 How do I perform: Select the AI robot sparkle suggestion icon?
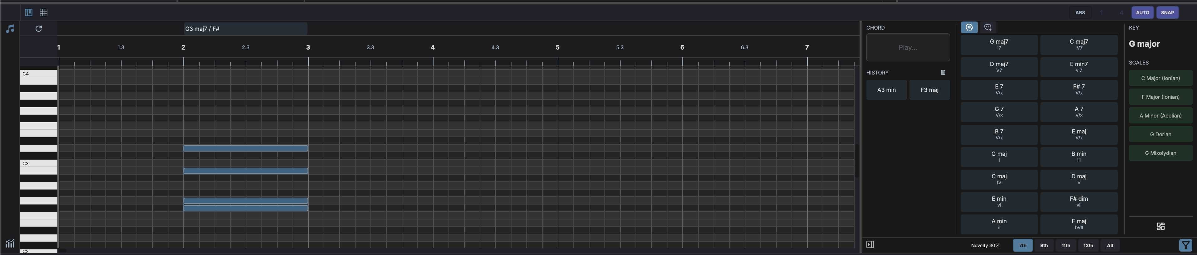[987, 27]
